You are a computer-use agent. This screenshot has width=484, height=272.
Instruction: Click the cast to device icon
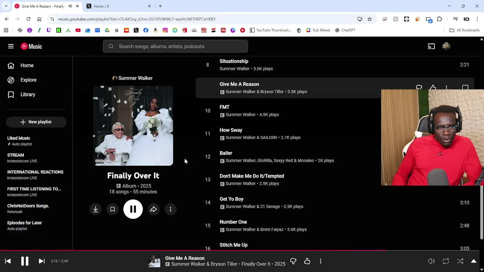(x=431, y=46)
